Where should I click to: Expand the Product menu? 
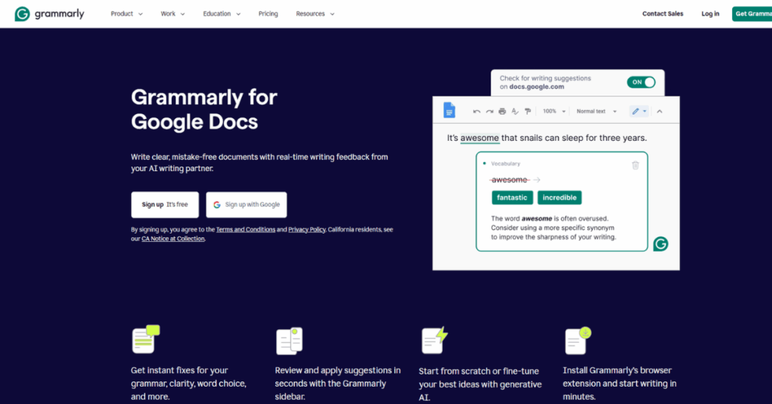pyautogui.click(x=126, y=14)
